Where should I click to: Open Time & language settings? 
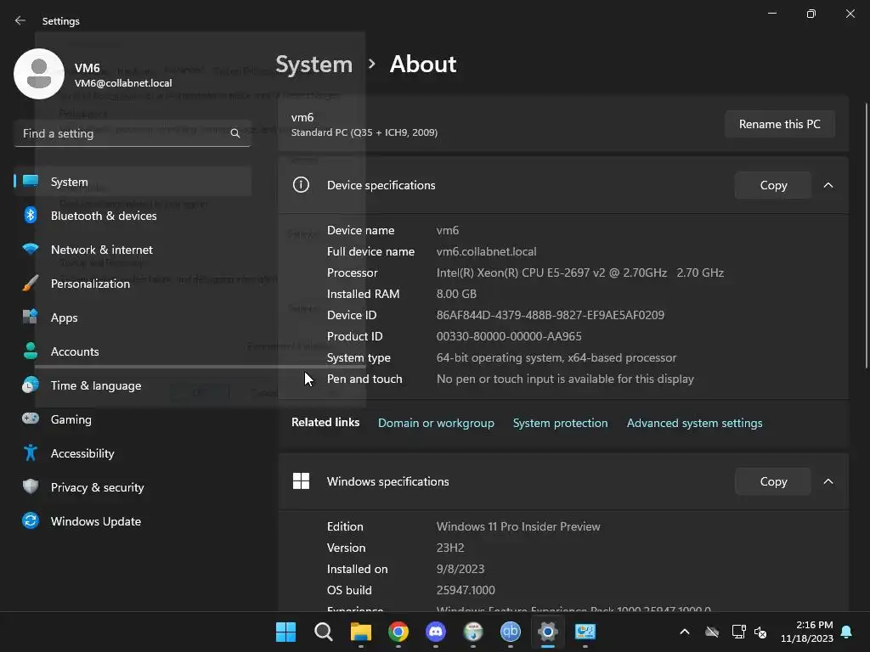click(x=133, y=385)
